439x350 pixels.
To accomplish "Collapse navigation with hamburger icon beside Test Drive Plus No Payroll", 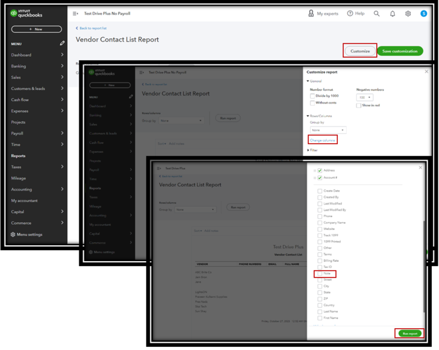I will click(76, 13).
